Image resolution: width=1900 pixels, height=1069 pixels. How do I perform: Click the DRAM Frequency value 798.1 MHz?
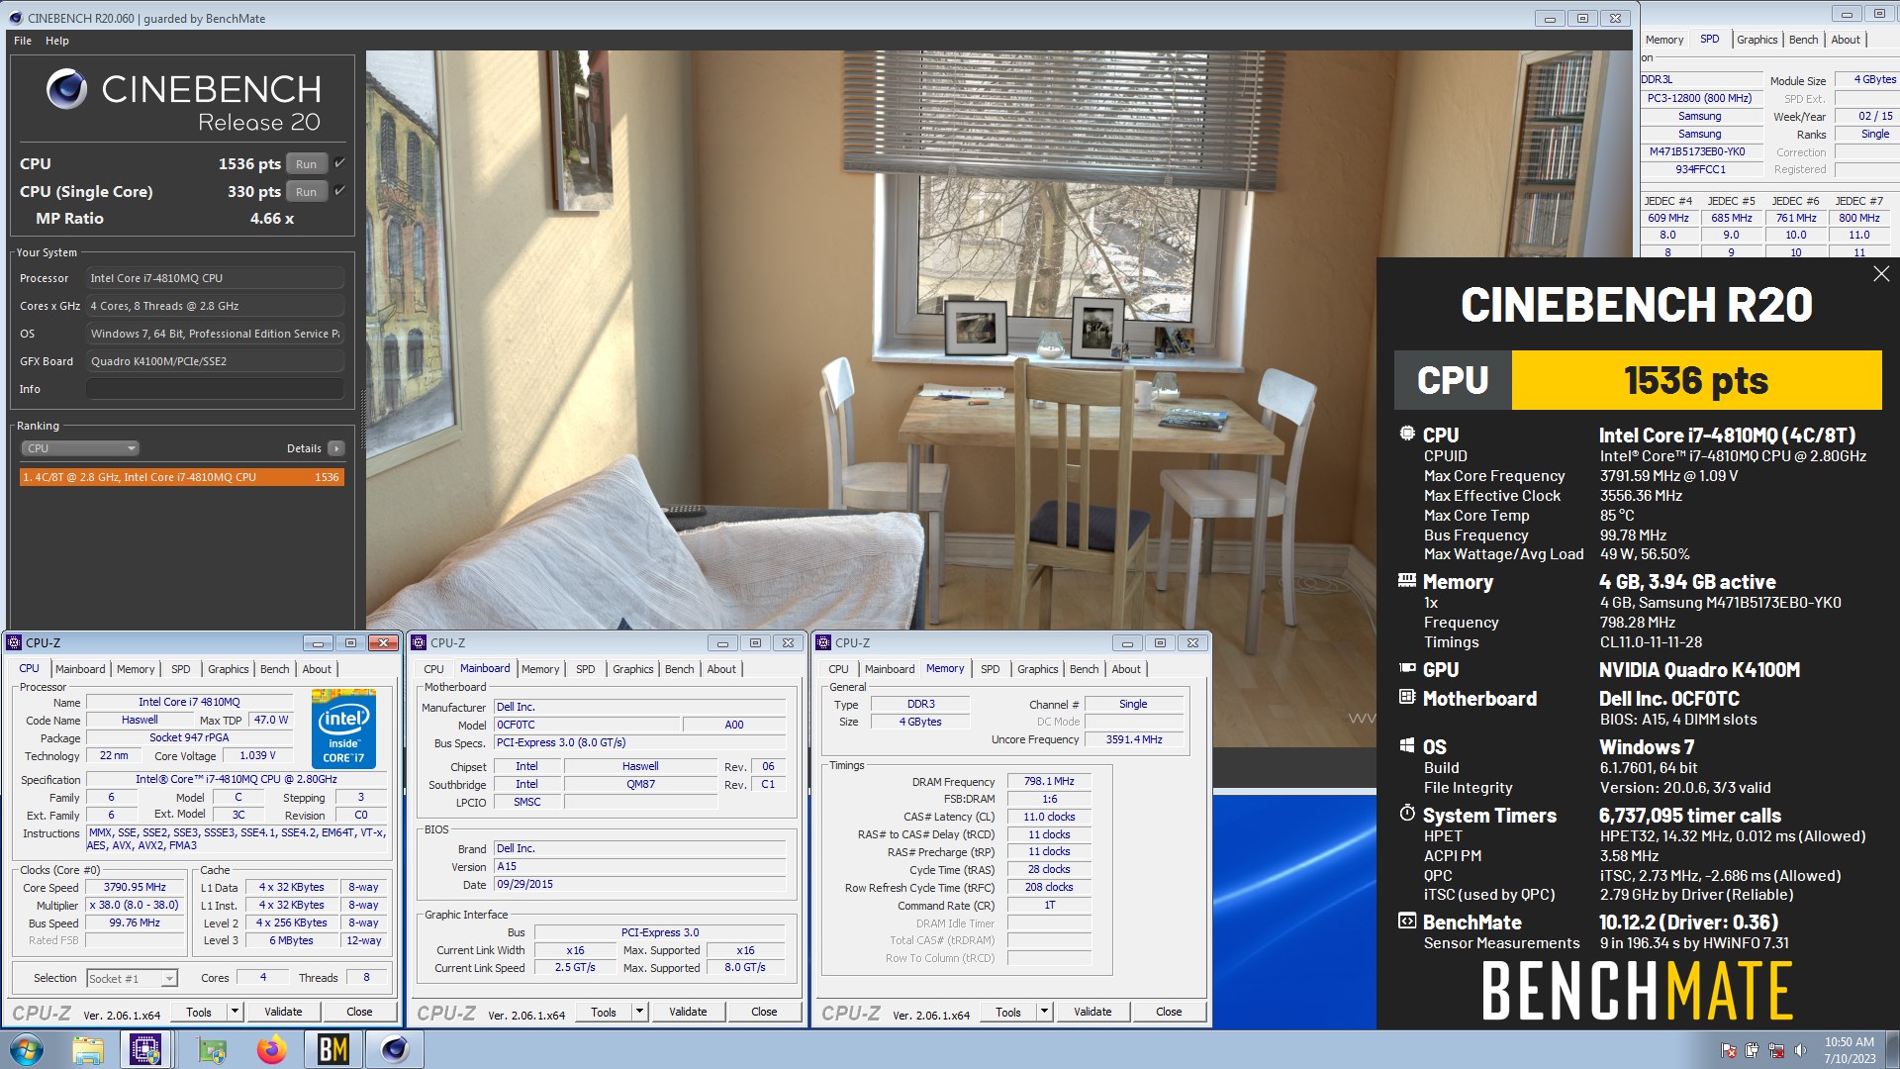click(1049, 781)
